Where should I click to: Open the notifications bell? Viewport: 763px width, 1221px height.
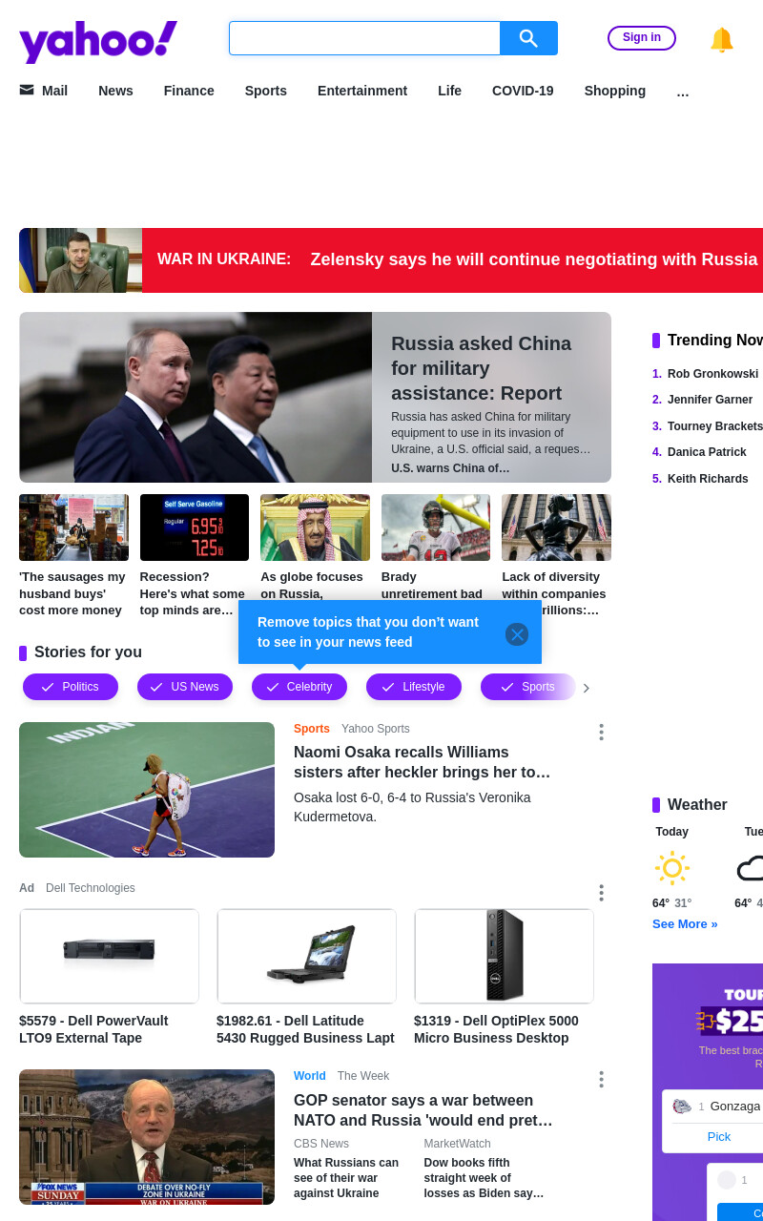point(722,39)
